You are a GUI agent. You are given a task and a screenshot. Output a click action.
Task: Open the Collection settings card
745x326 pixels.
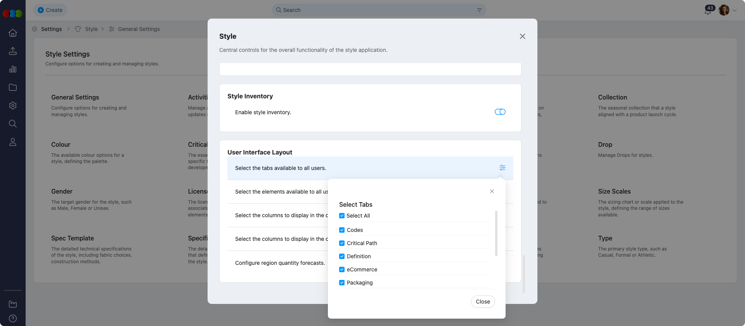[638, 105]
